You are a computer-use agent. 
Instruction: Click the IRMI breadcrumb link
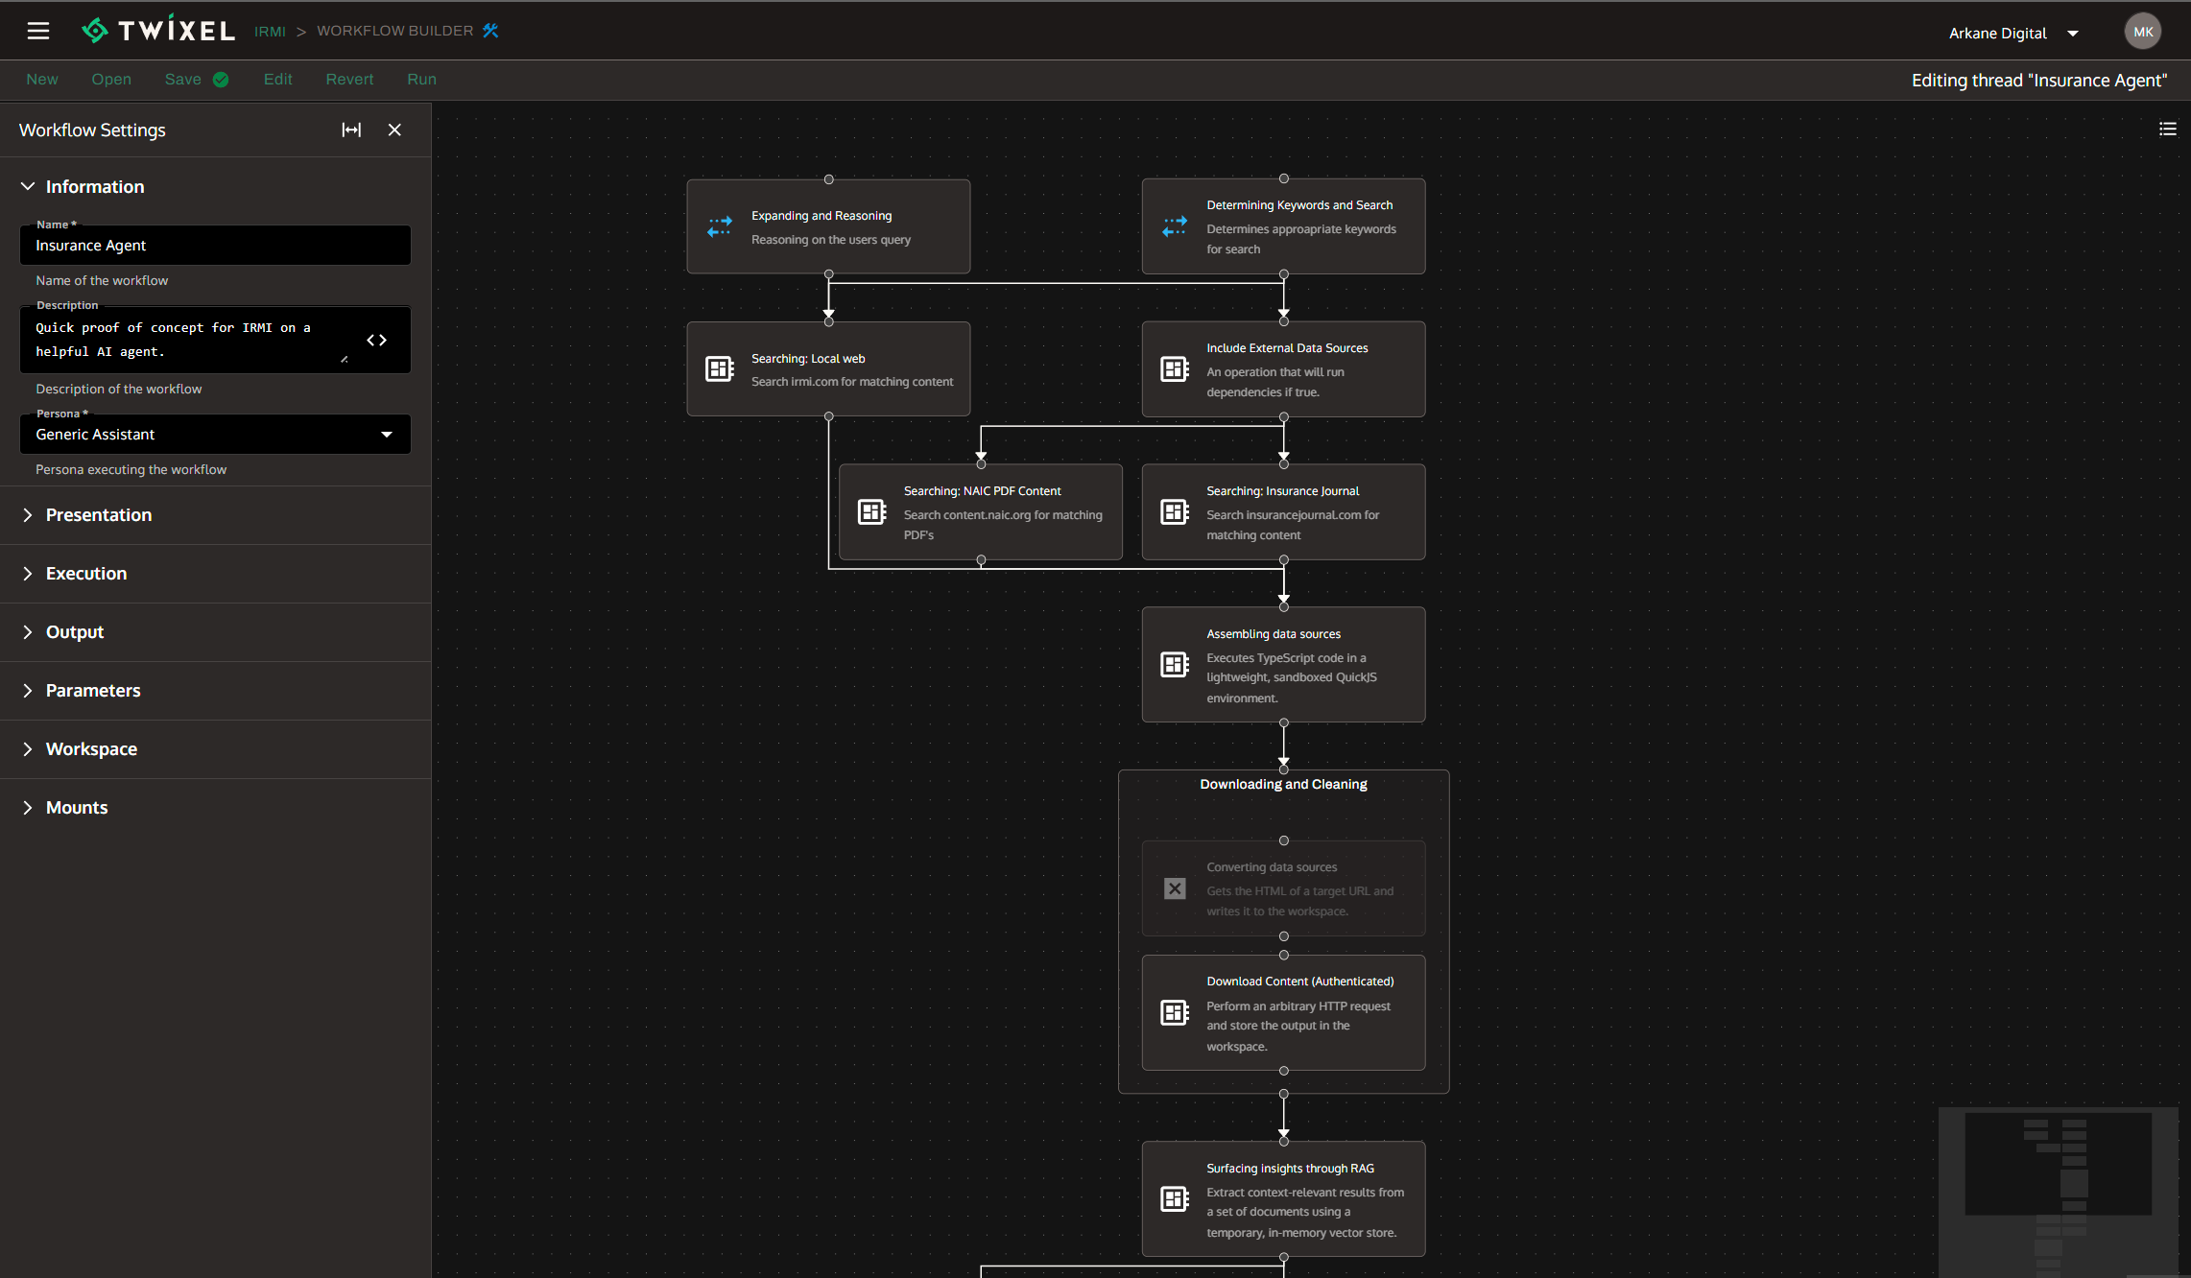coord(270,31)
